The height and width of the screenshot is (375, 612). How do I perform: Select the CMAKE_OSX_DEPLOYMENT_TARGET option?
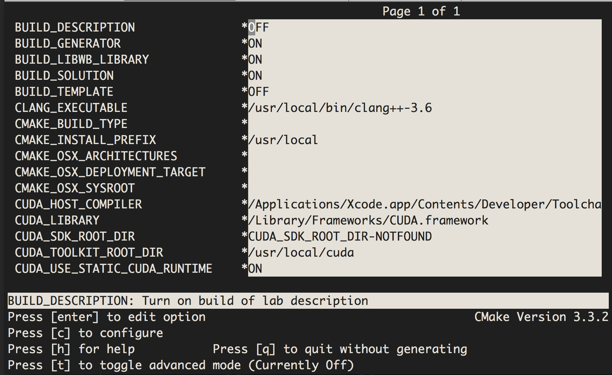[289, 172]
